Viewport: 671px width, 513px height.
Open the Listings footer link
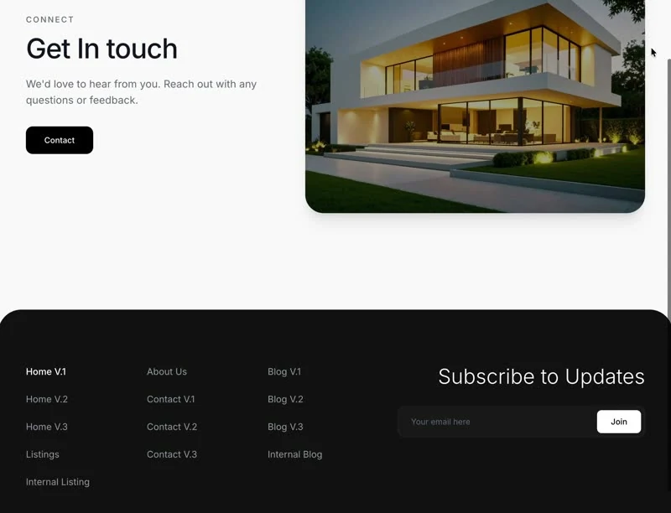43,454
